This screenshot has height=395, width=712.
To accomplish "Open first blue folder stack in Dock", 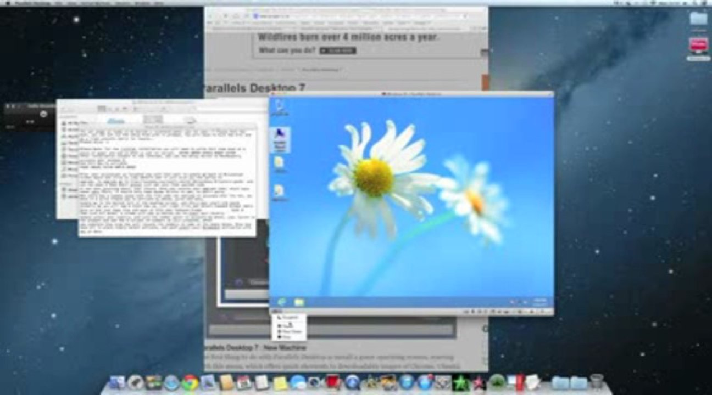I will tap(559, 382).
